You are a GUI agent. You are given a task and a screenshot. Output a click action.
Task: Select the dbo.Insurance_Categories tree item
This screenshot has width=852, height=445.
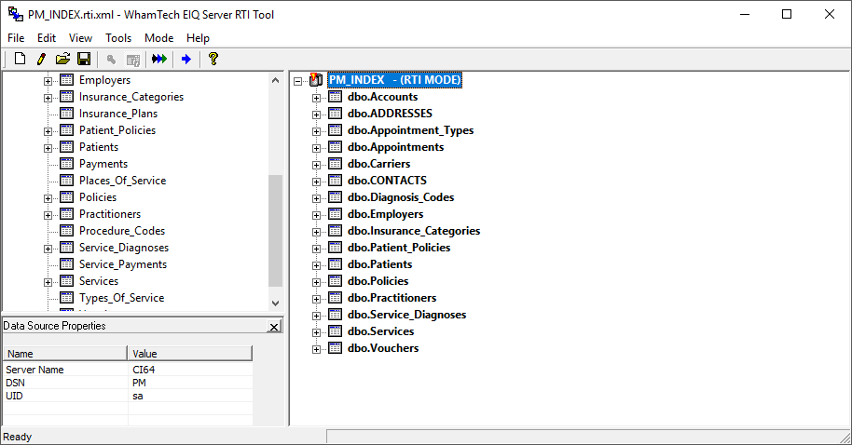pyautogui.click(x=414, y=231)
